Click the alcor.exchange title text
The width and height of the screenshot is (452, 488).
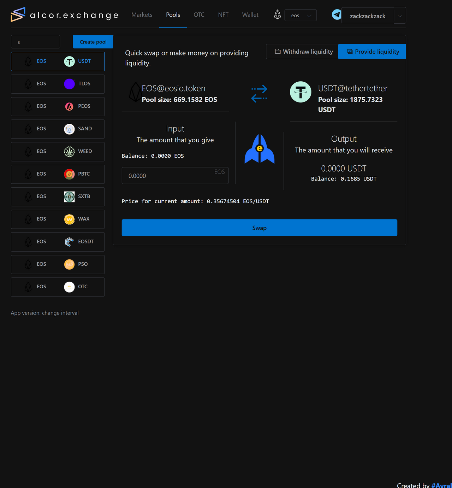pyautogui.click(x=74, y=15)
